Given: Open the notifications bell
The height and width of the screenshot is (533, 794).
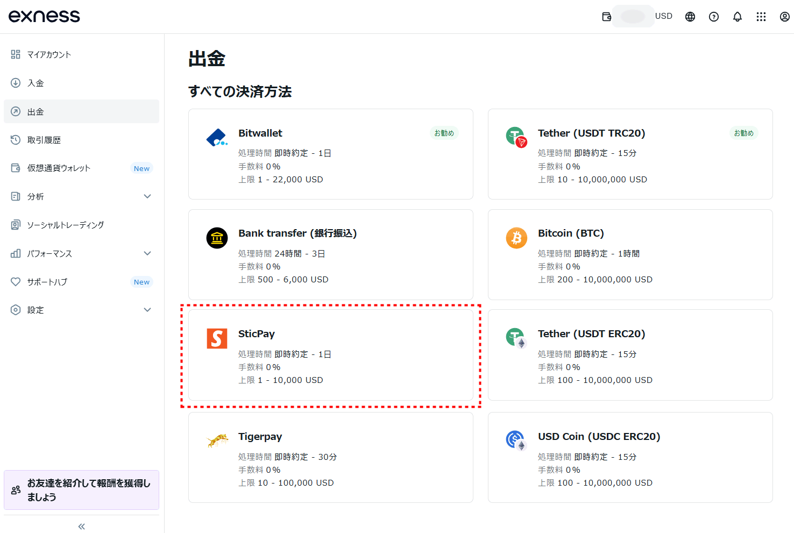Looking at the screenshot, I should [x=738, y=17].
